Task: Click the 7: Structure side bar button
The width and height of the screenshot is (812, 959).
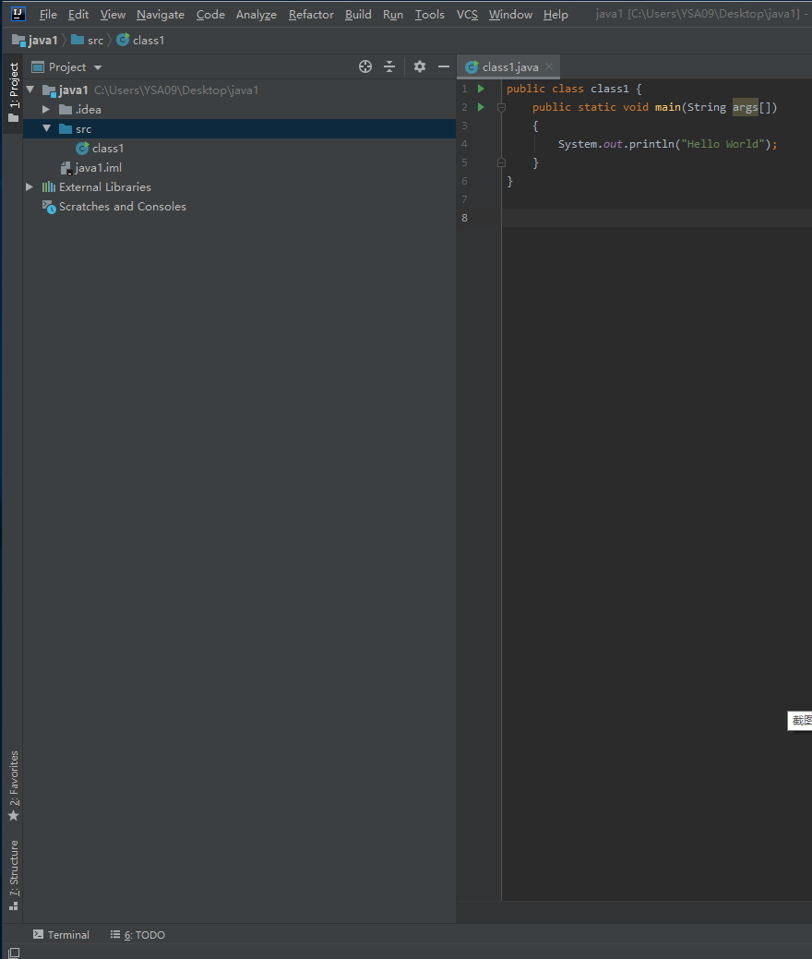Action: (14, 868)
